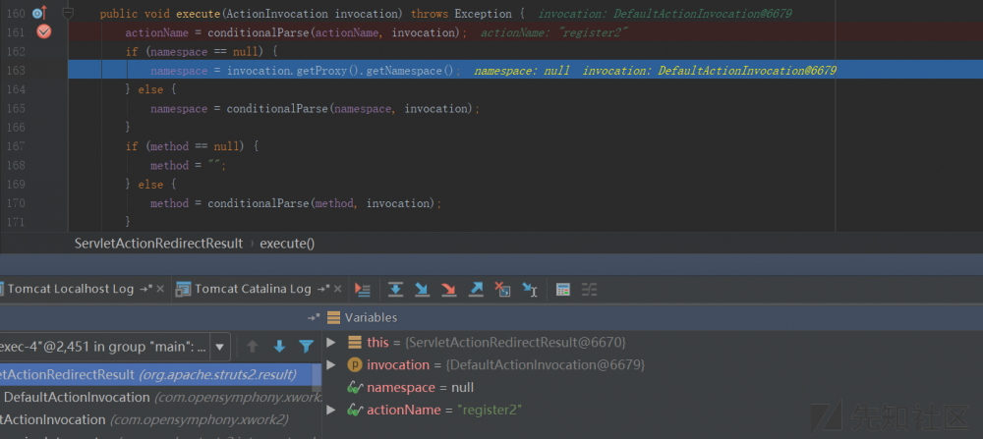Click 'if (method == null)' on line 167
Screen dimensions: 983x439
click(192, 146)
